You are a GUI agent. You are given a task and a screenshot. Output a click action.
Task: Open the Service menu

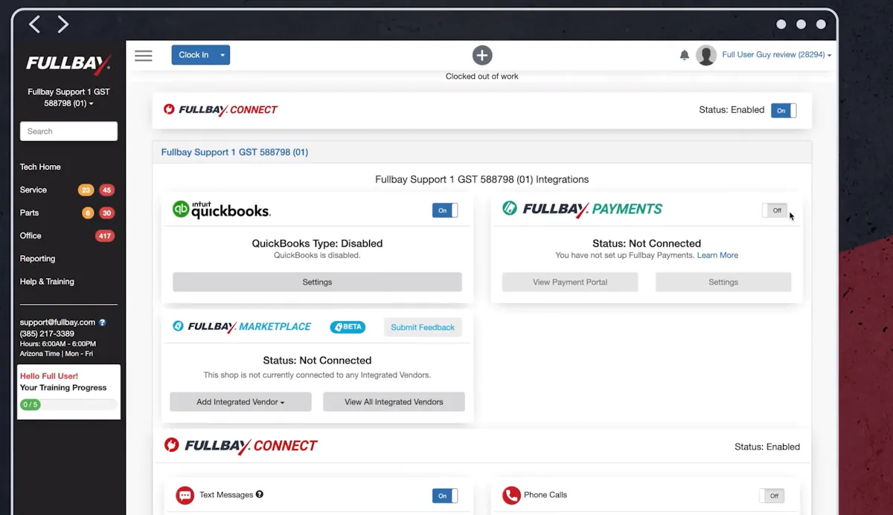(x=33, y=190)
